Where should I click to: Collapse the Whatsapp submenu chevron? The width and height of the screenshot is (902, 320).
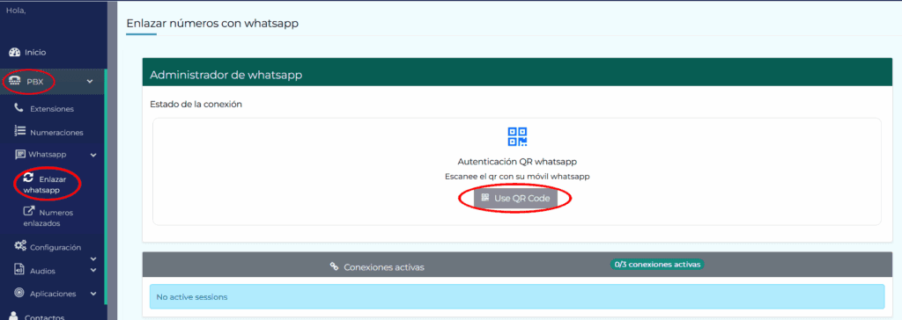click(x=93, y=155)
